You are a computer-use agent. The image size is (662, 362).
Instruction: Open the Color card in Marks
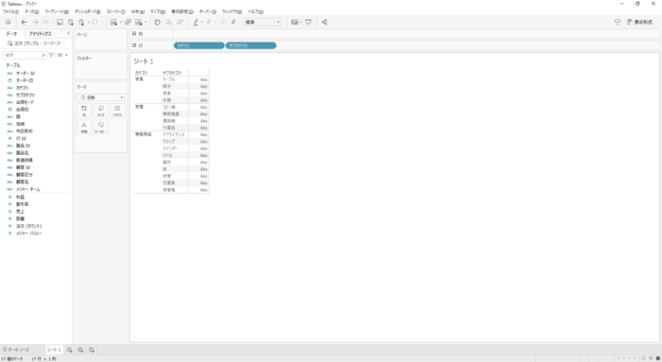click(x=84, y=111)
